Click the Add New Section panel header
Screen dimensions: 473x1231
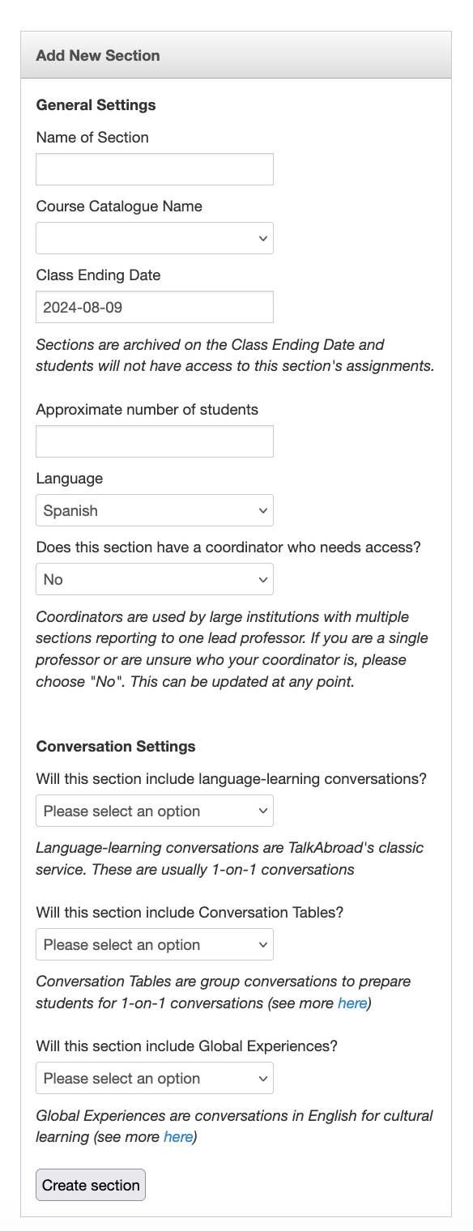point(236,55)
